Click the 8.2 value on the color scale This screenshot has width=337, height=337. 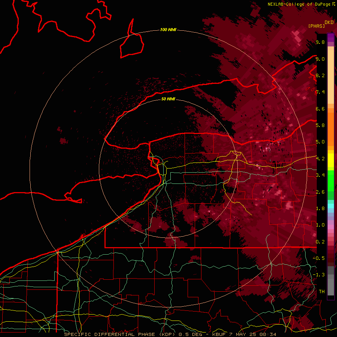(320, 75)
